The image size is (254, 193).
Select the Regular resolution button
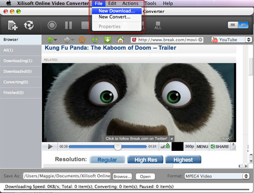107,159
